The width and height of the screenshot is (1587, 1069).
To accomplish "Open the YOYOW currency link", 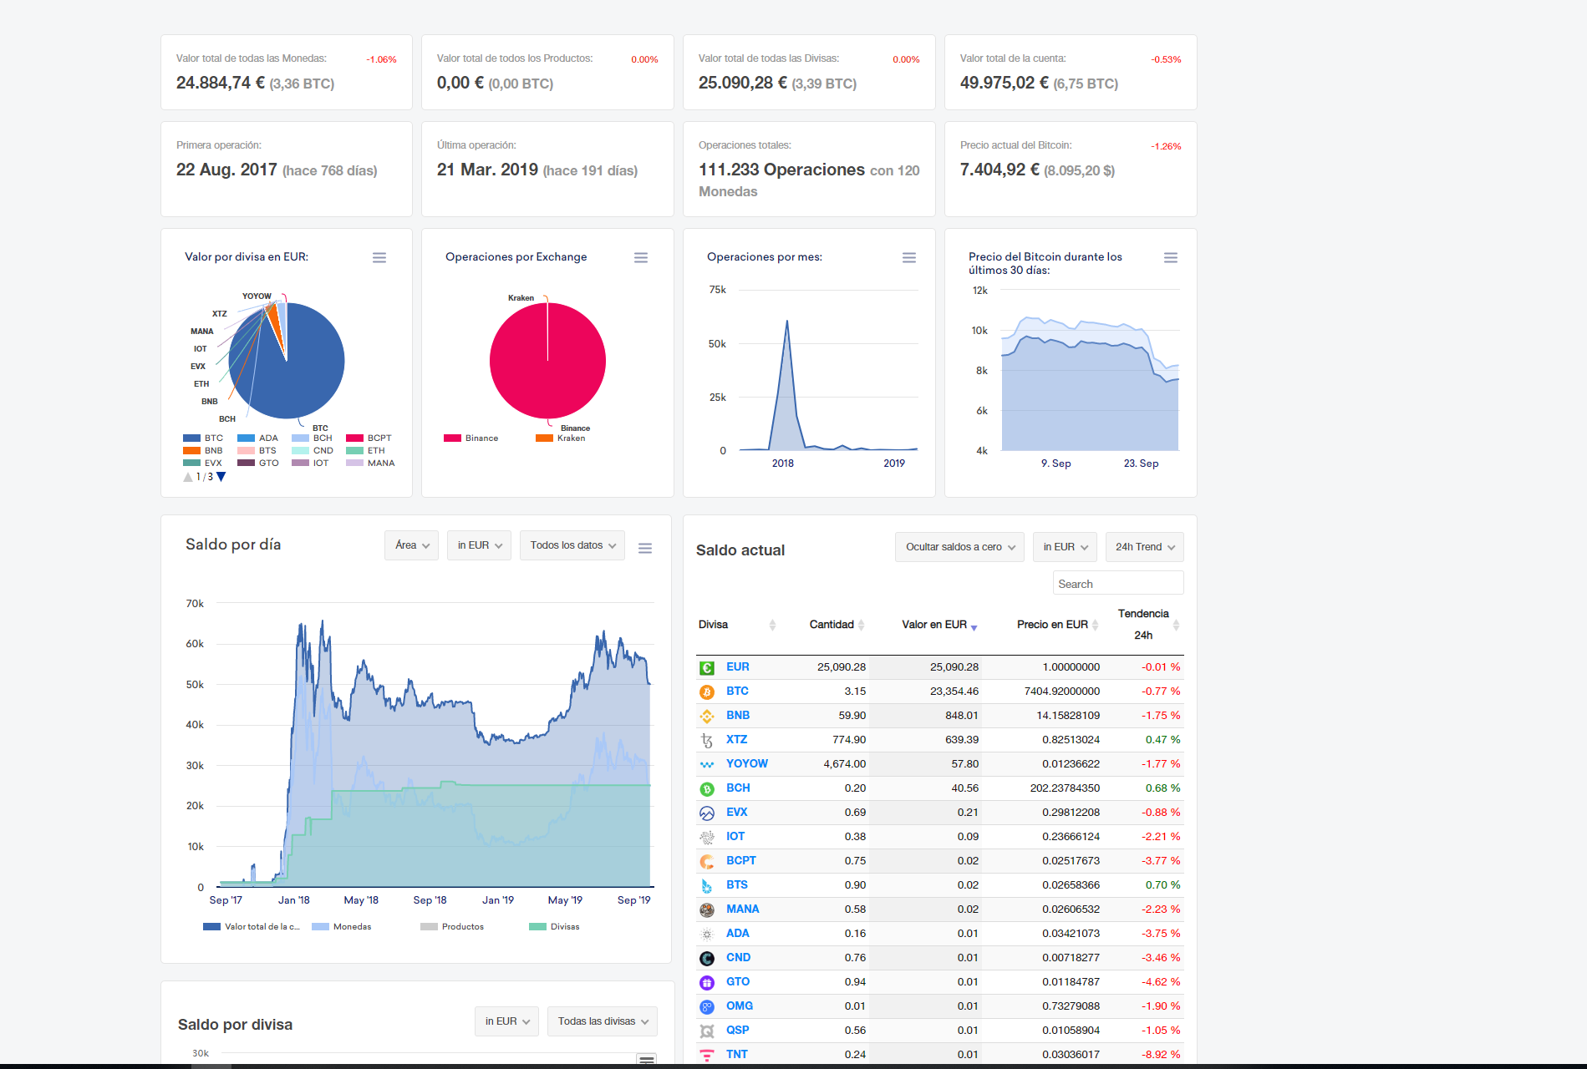I will click(747, 764).
